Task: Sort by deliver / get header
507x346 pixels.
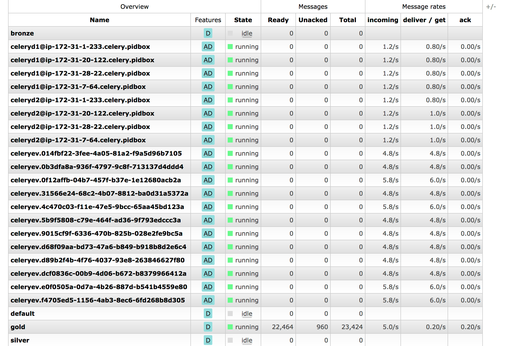Action: click(x=424, y=20)
